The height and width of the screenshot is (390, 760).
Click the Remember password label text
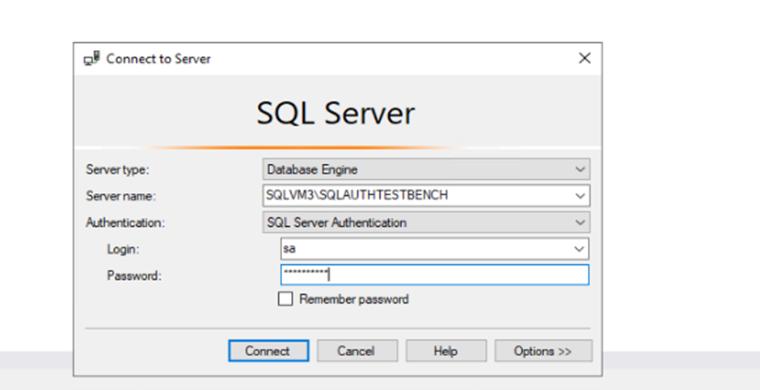click(354, 299)
